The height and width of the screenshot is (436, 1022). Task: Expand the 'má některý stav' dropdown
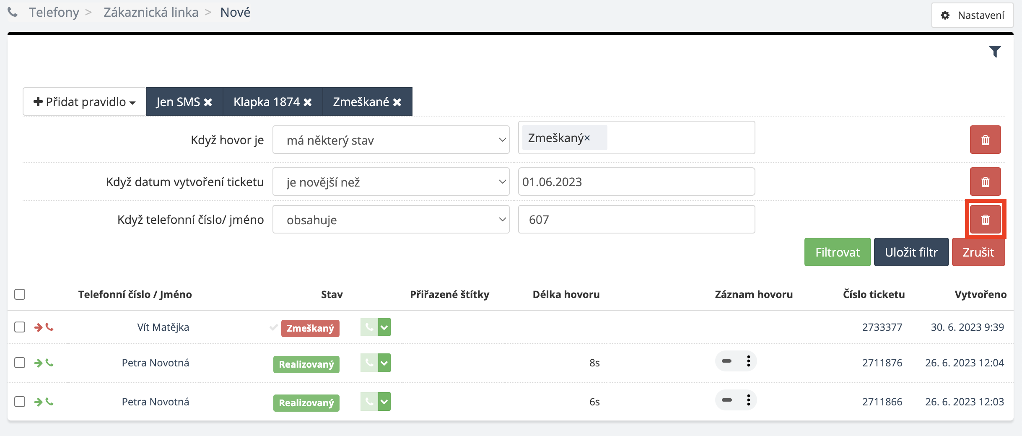click(x=391, y=140)
